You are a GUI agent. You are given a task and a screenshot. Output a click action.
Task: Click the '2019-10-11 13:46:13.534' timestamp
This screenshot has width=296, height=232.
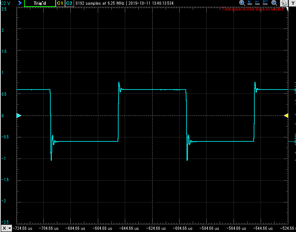pos(151,3)
